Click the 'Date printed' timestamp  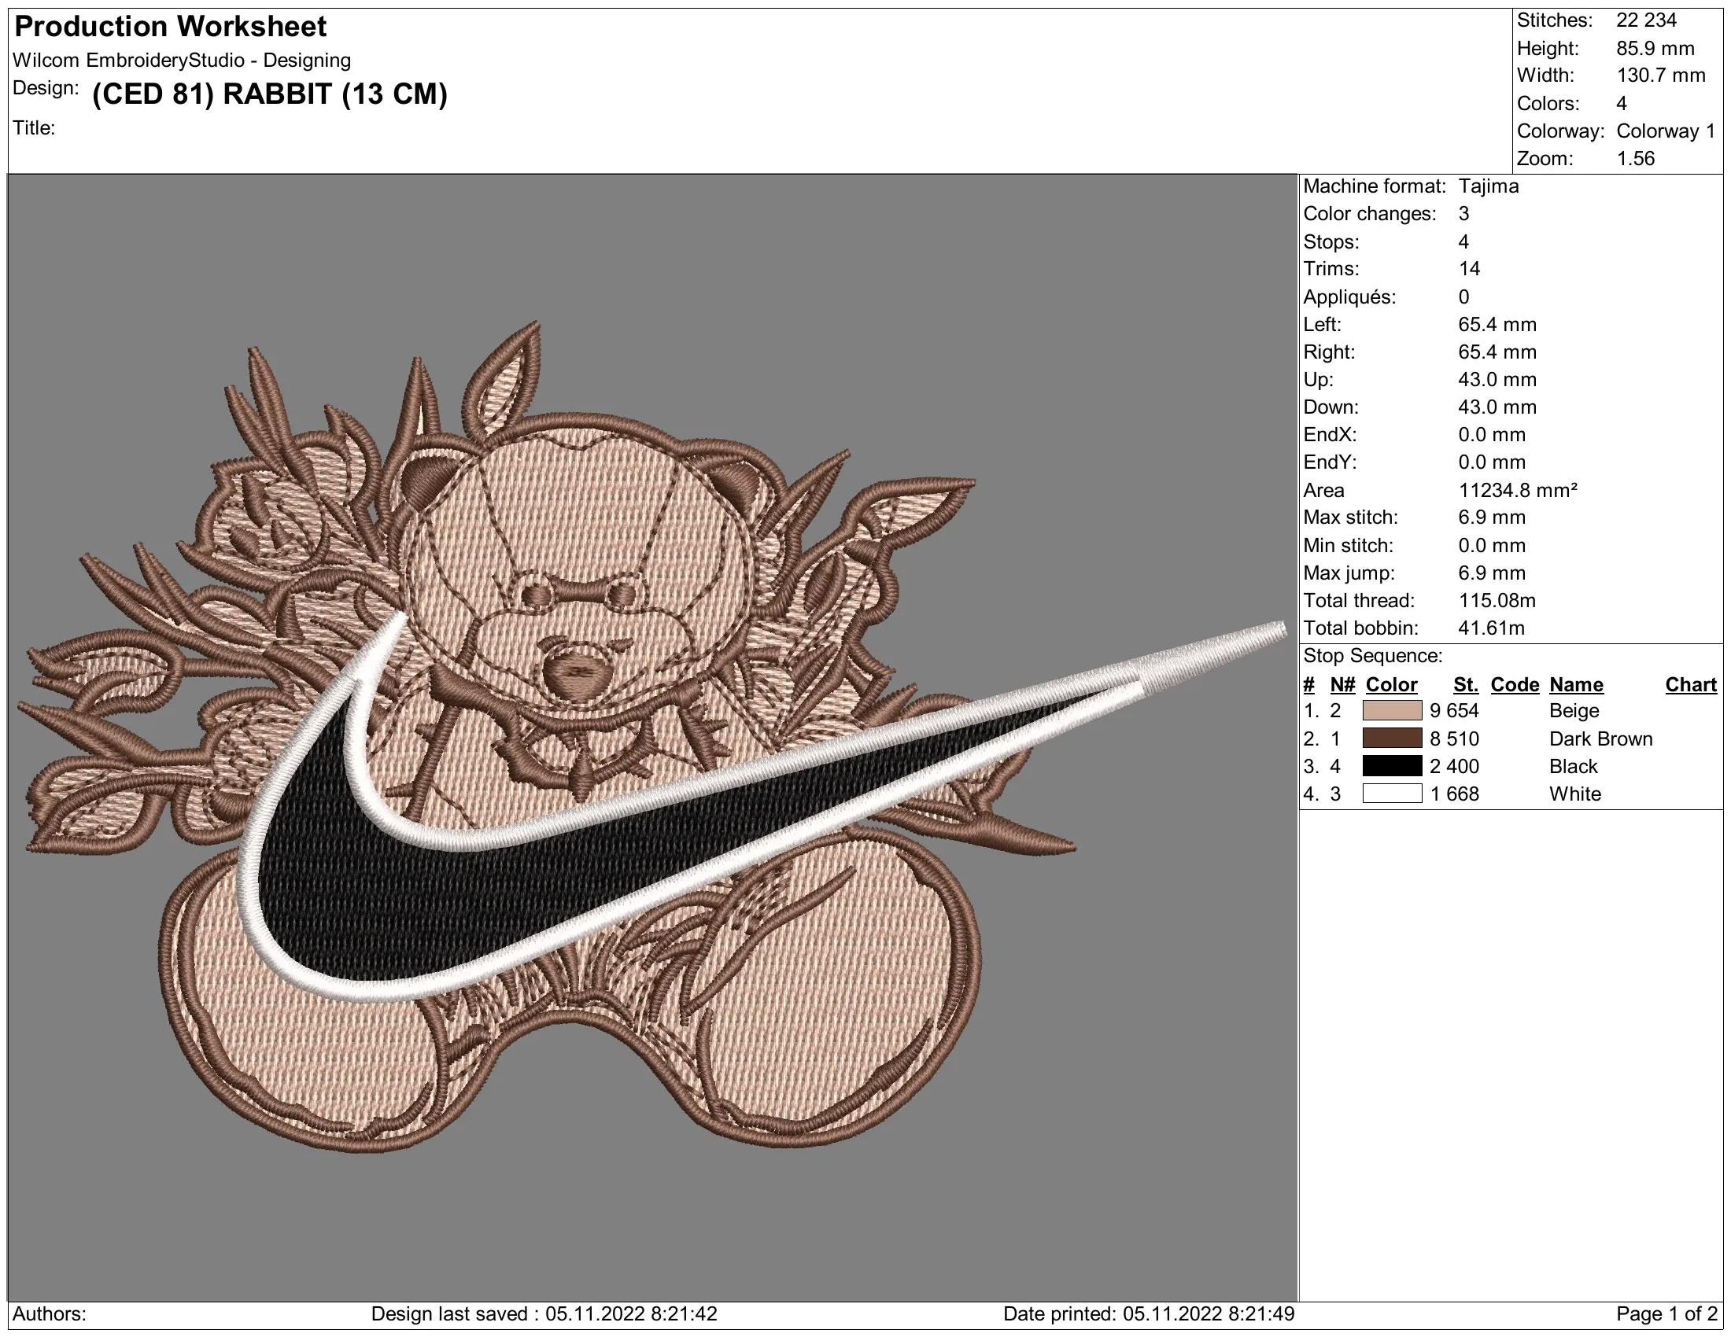pos(1148,1314)
